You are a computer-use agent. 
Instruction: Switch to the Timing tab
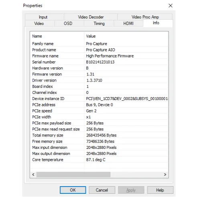point(99,24)
